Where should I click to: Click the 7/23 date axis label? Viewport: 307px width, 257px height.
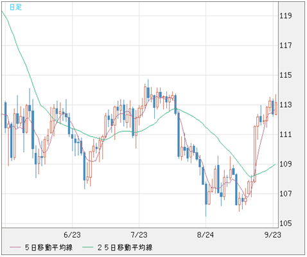pos(139,235)
